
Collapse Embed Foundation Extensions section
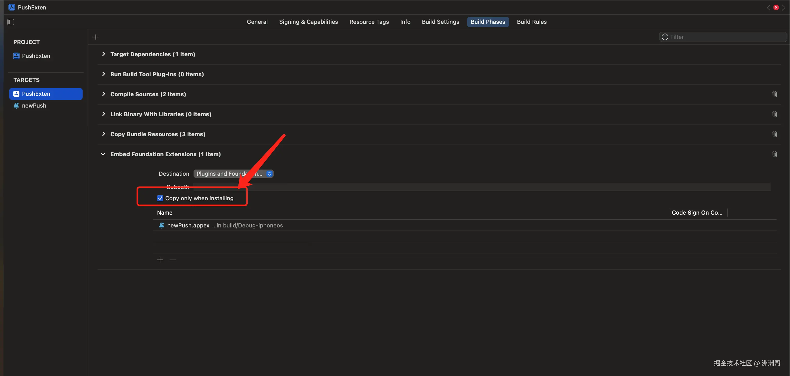(103, 154)
